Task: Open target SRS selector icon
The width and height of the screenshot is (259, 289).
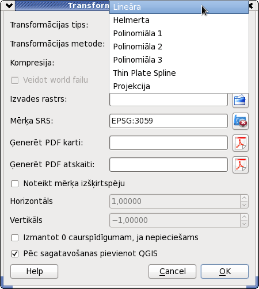Action: (x=241, y=121)
